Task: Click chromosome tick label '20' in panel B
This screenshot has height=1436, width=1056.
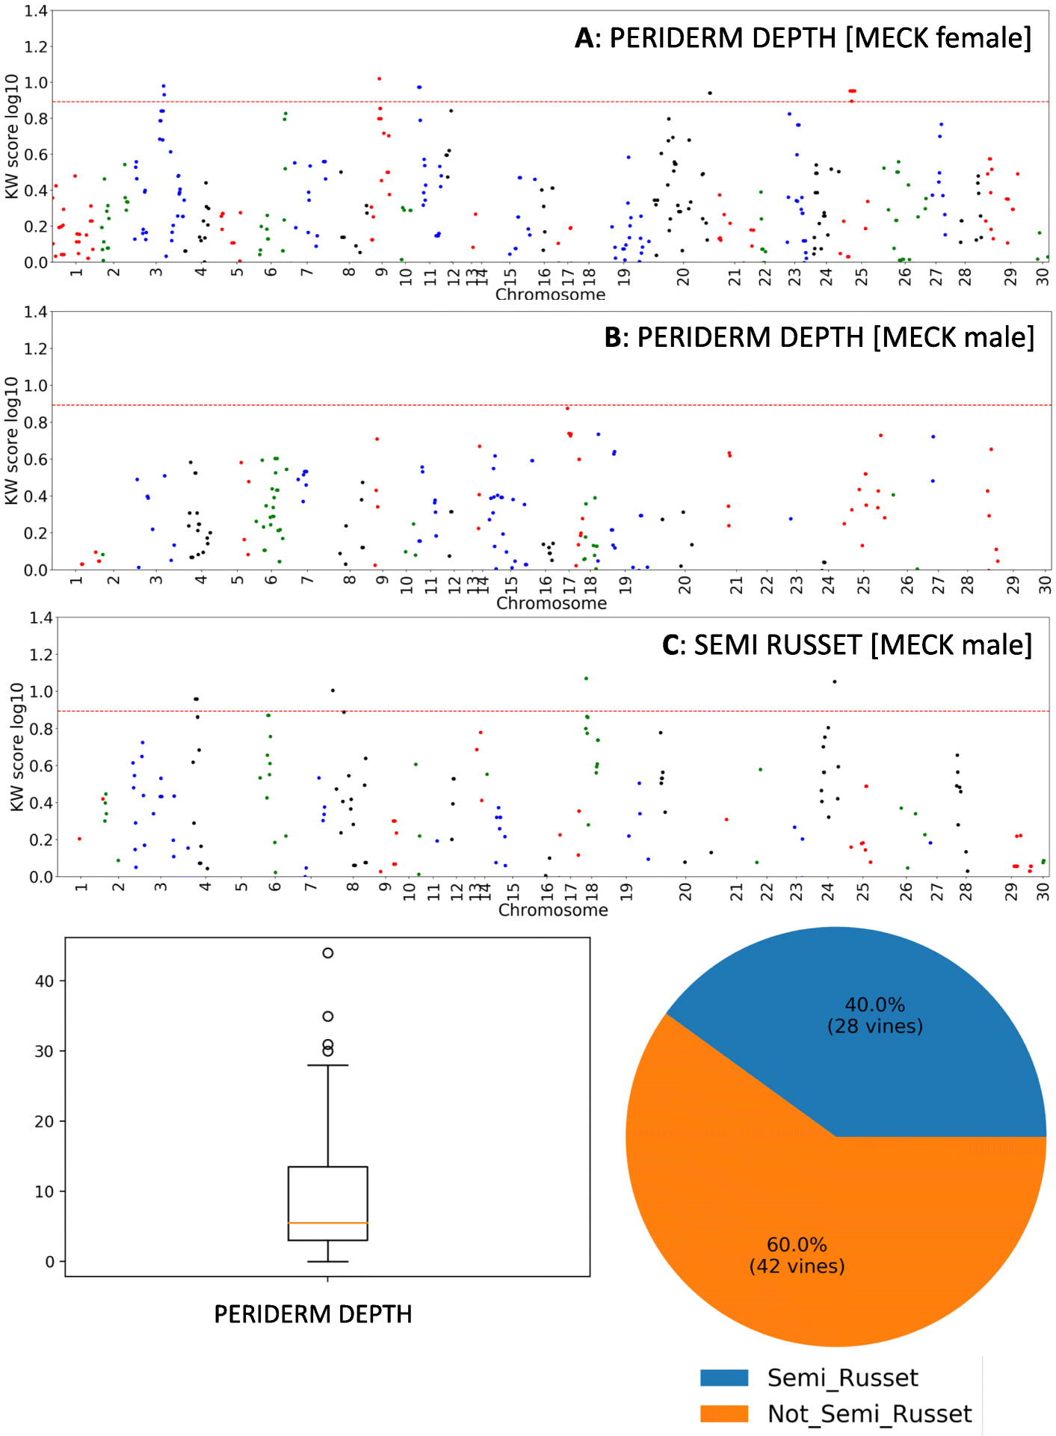Action: [685, 585]
